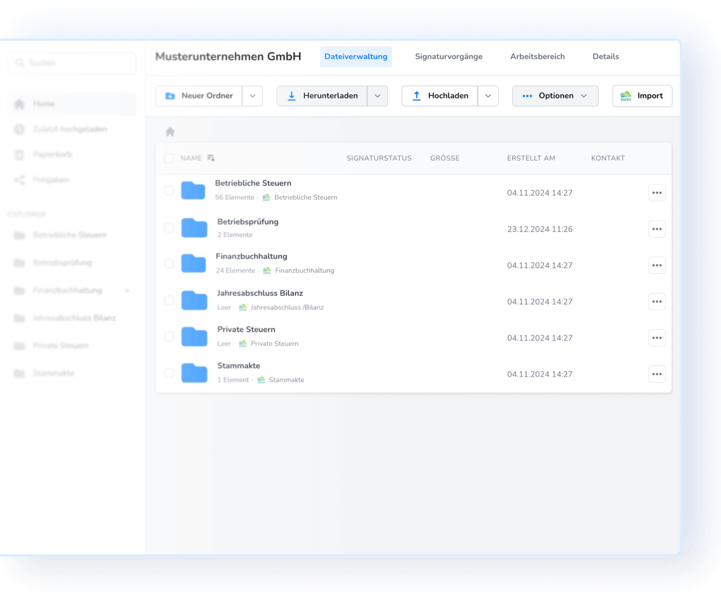Open three-dot menu for Stammakte folder
This screenshot has height=595, width=721.
click(x=657, y=374)
